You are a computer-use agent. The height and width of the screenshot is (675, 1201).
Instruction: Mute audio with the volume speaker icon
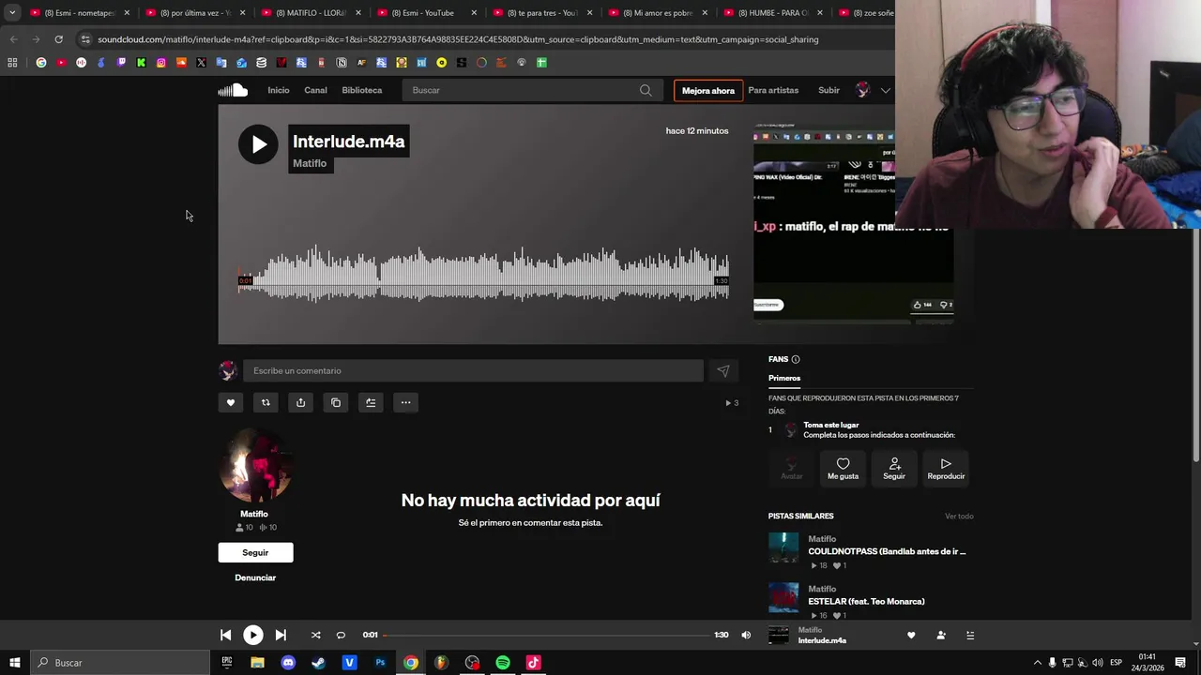click(x=746, y=635)
